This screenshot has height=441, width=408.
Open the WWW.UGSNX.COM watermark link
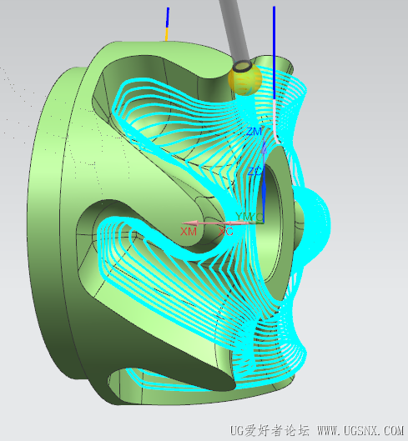click(360, 431)
